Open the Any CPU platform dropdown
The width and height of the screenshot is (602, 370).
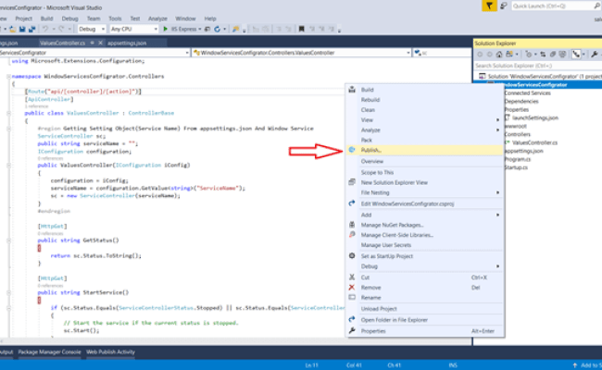tap(133, 30)
